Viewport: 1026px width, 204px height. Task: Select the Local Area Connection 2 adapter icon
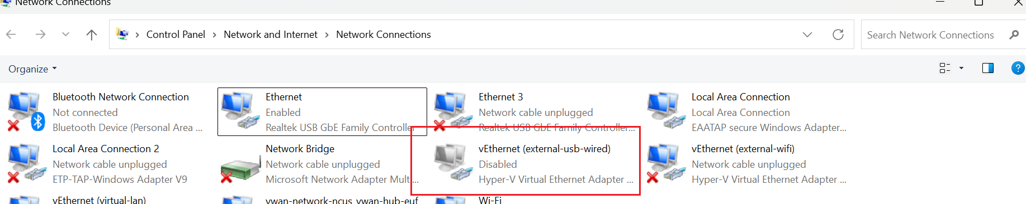26,163
